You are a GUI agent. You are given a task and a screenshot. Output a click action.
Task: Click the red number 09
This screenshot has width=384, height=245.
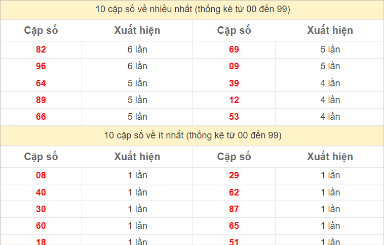tap(234, 66)
